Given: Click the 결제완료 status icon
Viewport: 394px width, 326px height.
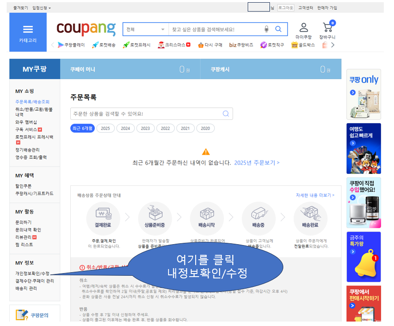Looking at the screenshot, I should point(103,218).
